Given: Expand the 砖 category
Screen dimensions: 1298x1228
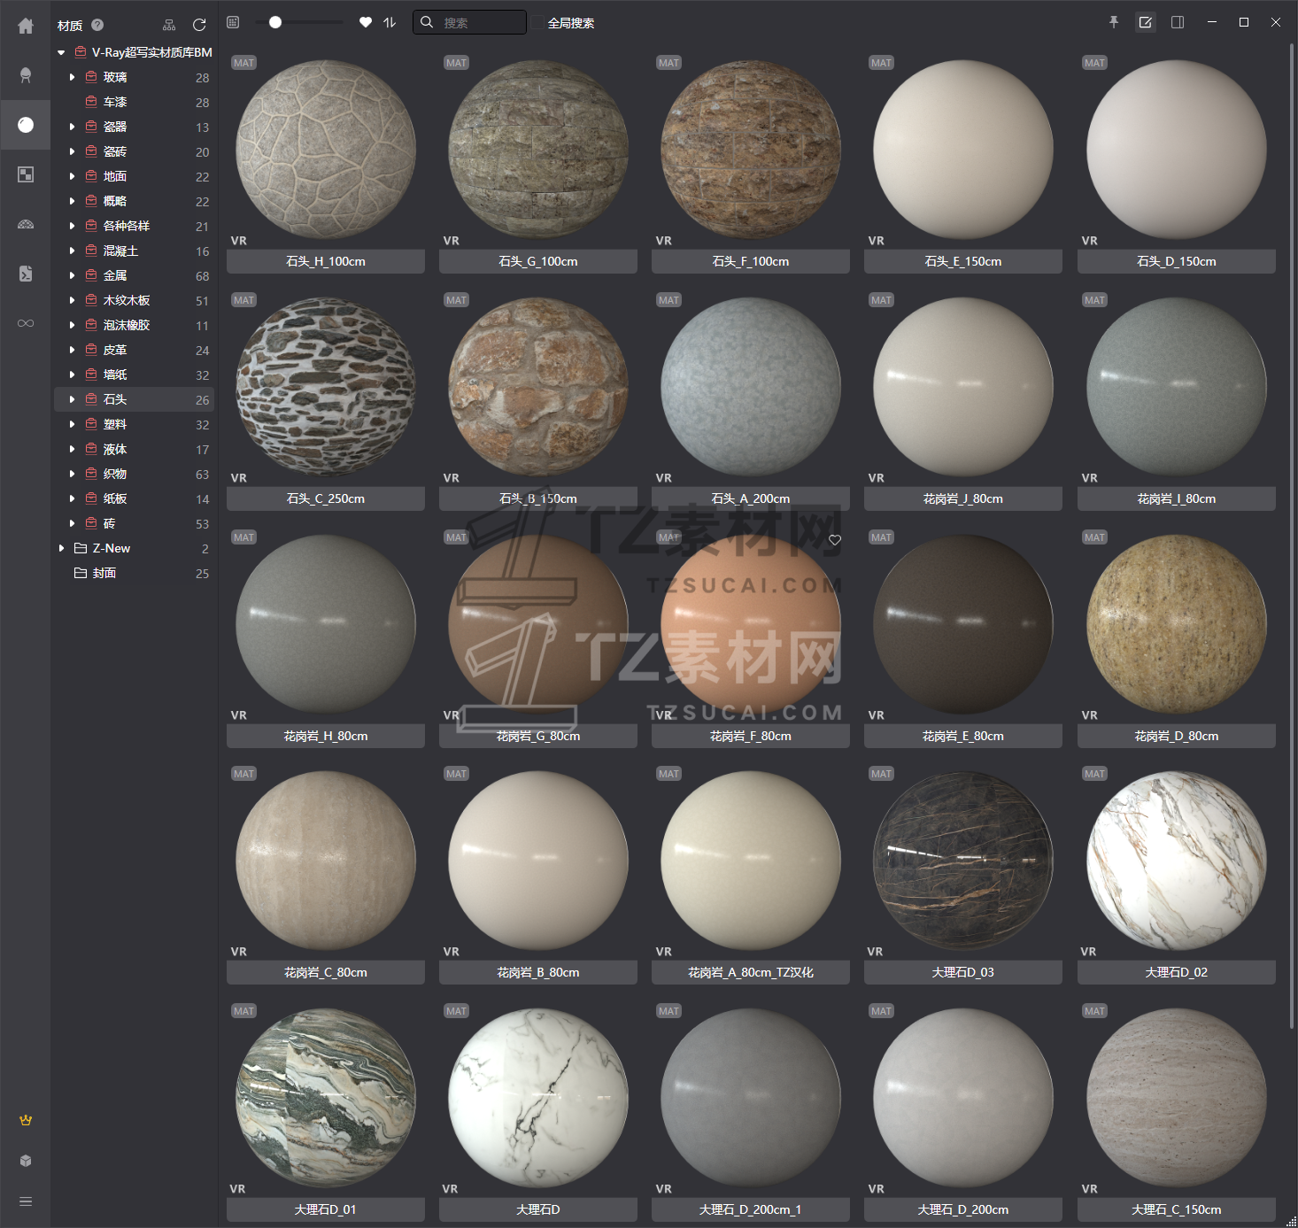Looking at the screenshot, I should pyautogui.click(x=72, y=524).
